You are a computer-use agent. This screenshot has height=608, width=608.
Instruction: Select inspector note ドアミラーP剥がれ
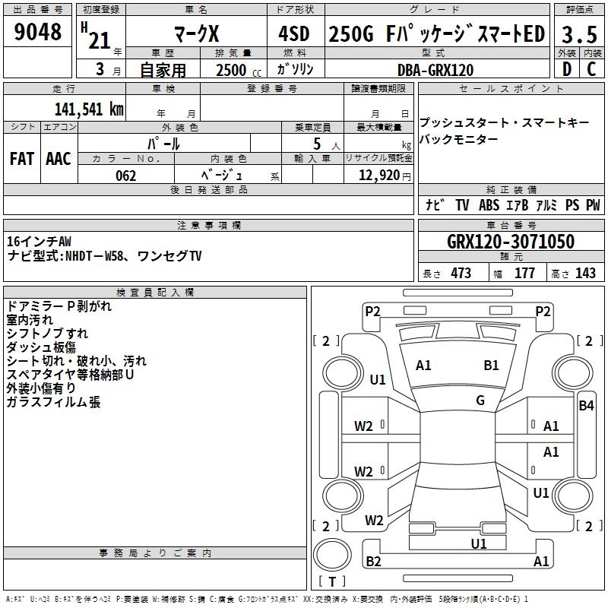pyautogui.click(x=59, y=306)
